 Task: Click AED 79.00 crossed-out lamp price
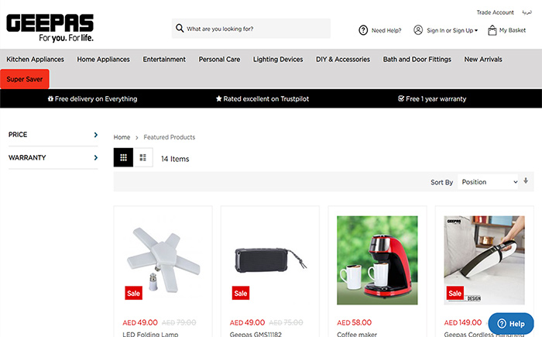tap(179, 322)
